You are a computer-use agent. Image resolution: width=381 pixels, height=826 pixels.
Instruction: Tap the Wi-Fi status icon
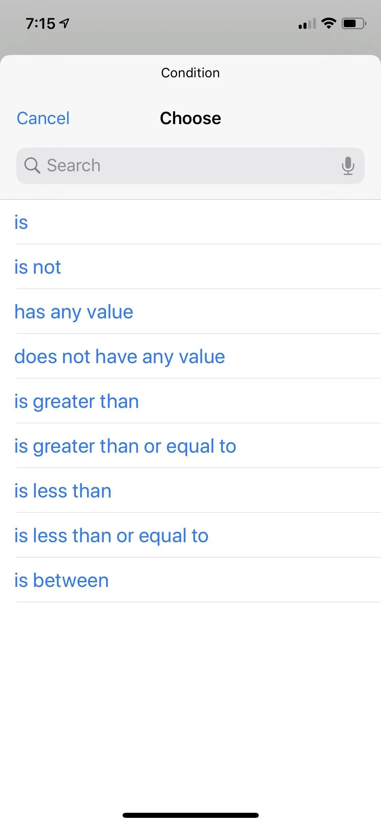pos(329,23)
